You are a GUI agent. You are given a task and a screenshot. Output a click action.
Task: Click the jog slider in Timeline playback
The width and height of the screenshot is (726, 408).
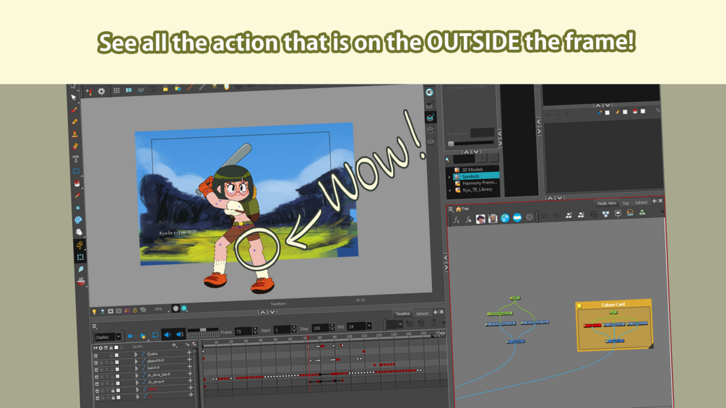point(203,330)
